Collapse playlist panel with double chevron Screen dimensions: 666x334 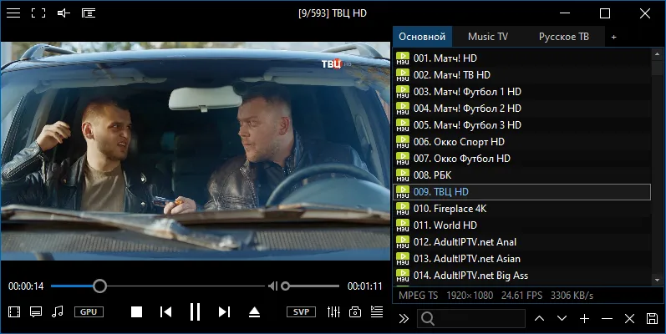tap(404, 319)
